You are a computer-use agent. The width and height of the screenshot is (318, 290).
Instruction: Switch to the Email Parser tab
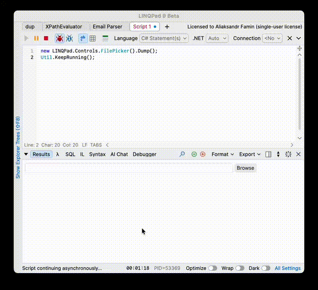107,27
